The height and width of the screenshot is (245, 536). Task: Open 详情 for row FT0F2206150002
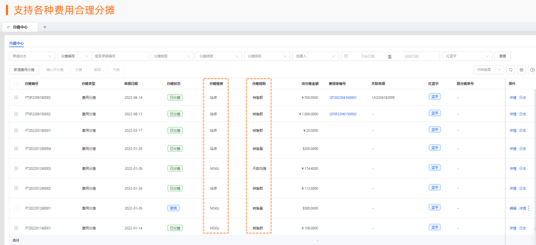point(513,114)
